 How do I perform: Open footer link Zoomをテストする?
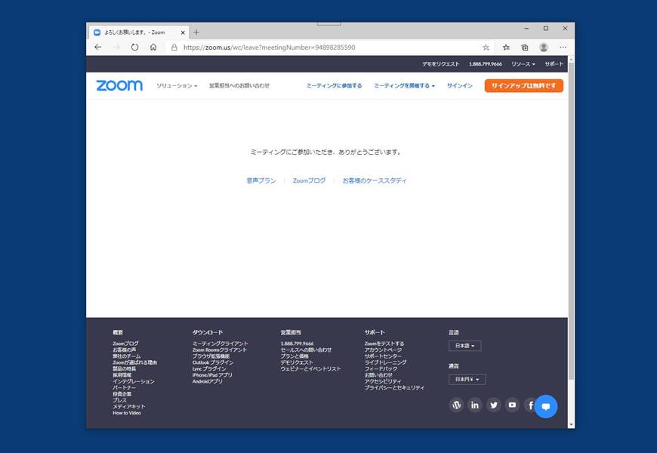(x=384, y=344)
